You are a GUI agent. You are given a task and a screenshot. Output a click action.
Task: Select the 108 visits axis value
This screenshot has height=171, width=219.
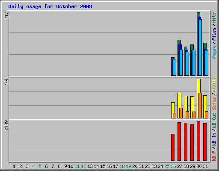click(x=6, y=81)
